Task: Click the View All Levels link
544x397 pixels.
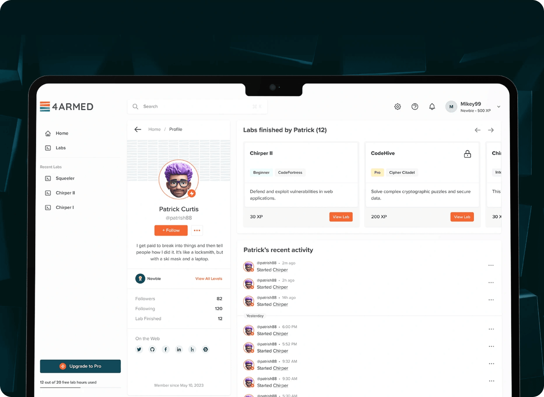Action: (x=209, y=278)
